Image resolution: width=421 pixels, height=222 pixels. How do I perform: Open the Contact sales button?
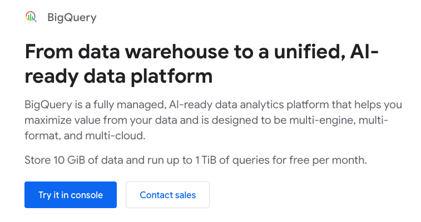pyautogui.click(x=167, y=195)
